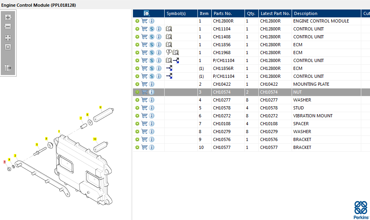
Task: Click gear icon for CH10279 Washer
Action: pyautogui.click(x=137, y=132)
